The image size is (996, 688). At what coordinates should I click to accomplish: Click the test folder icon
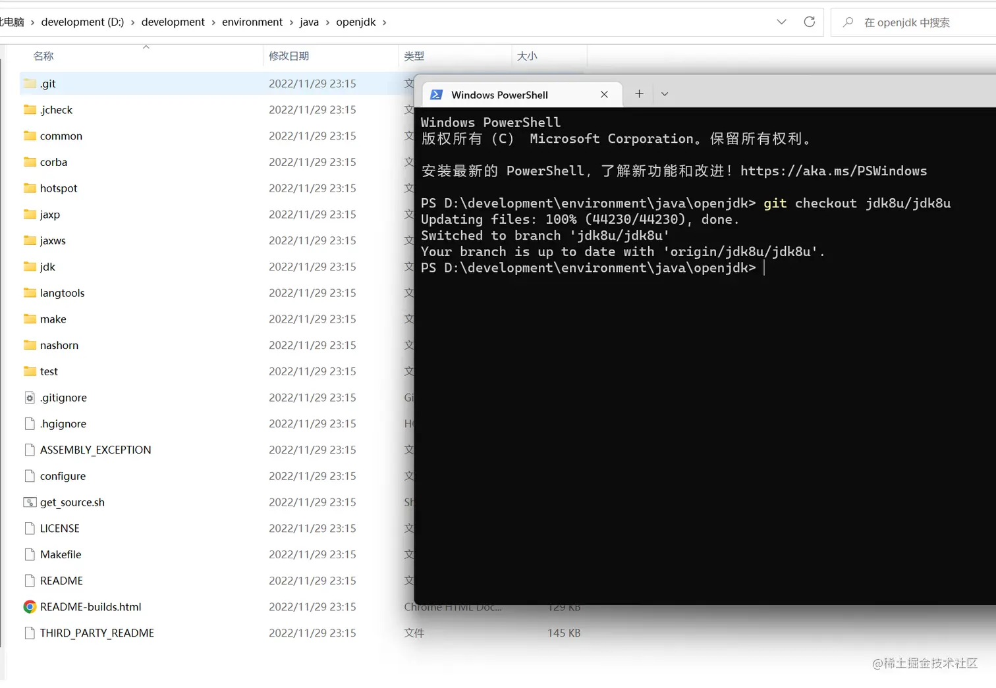click(30, 371)
